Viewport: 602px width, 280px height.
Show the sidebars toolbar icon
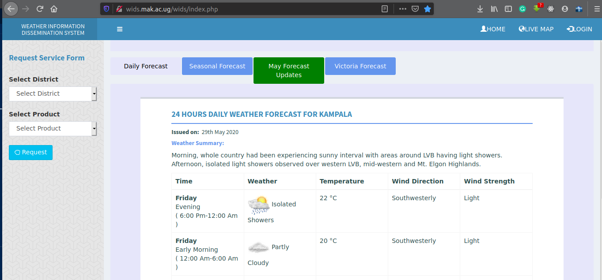point(508,9)
